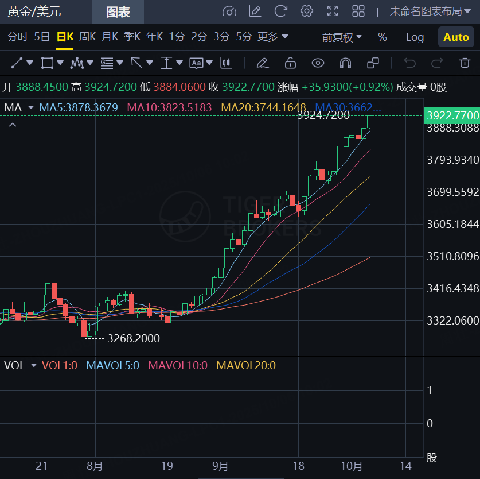Open the MA indicator dropdown

[30, 107]
